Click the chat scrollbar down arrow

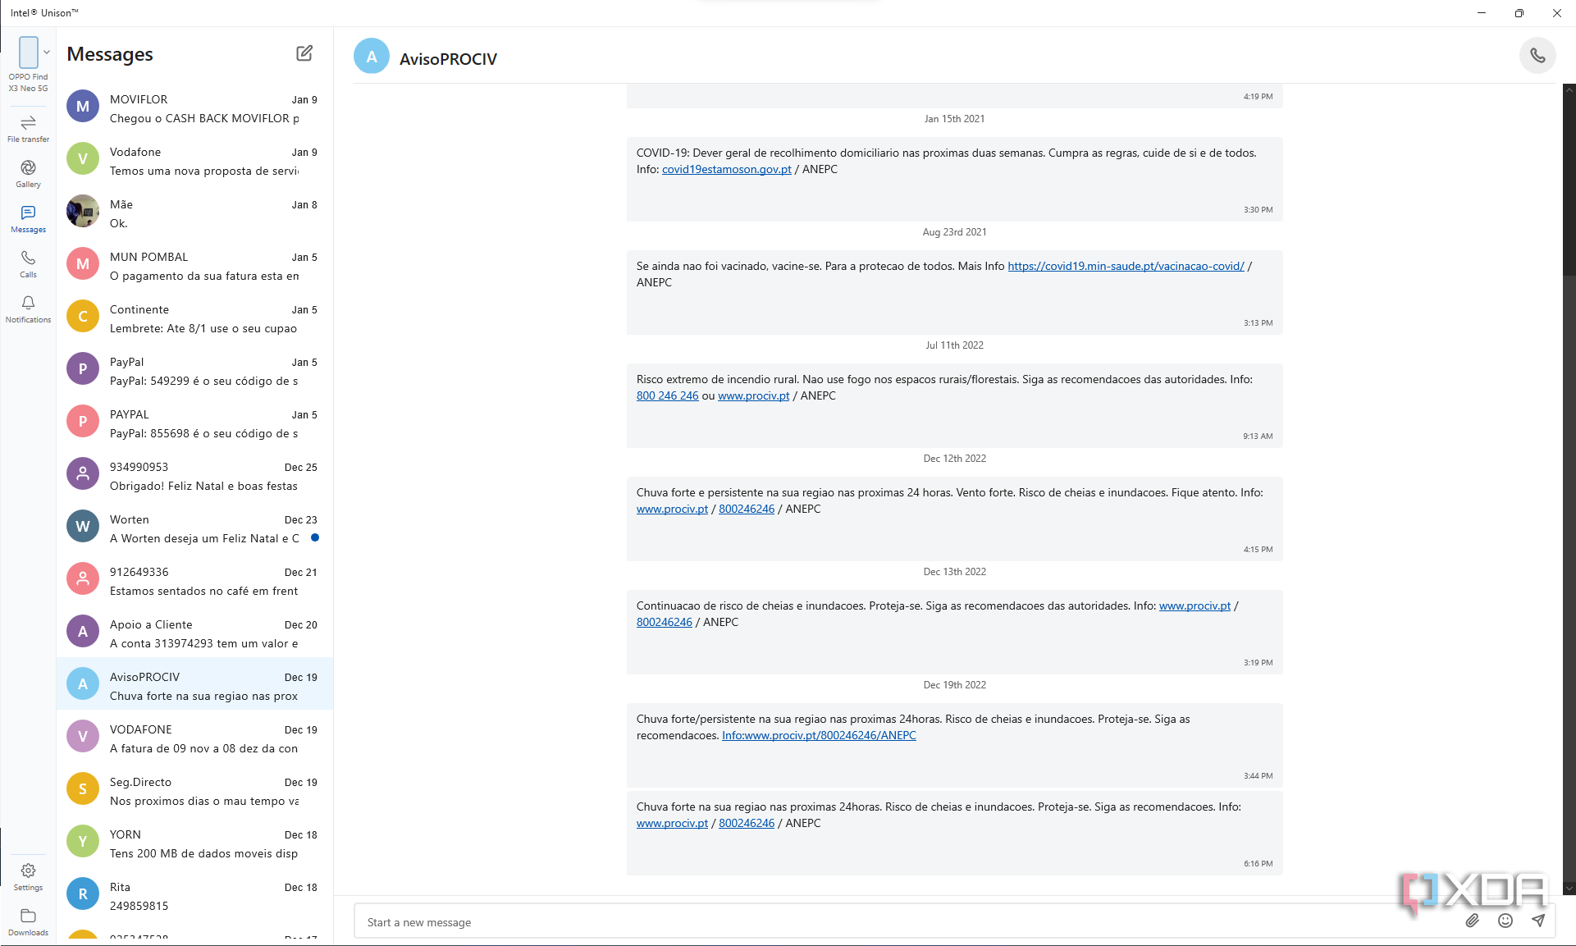coord(1569,888)
